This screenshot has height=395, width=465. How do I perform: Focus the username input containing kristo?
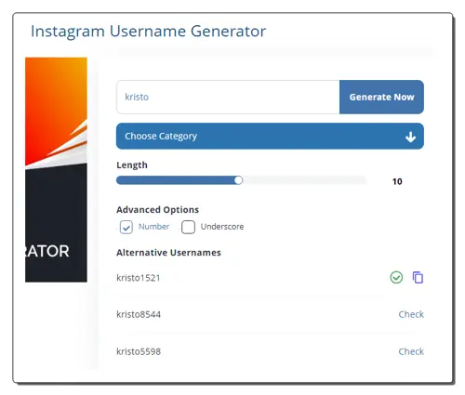228,97
